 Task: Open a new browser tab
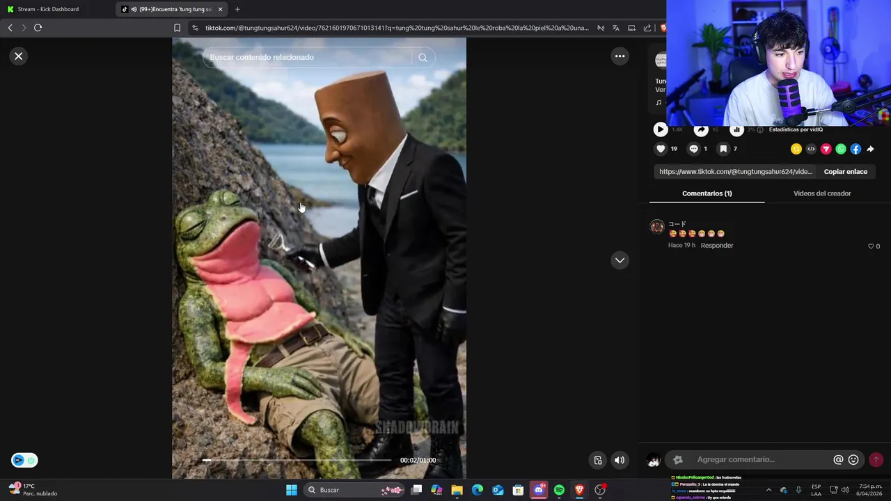(x=237, y=9)
